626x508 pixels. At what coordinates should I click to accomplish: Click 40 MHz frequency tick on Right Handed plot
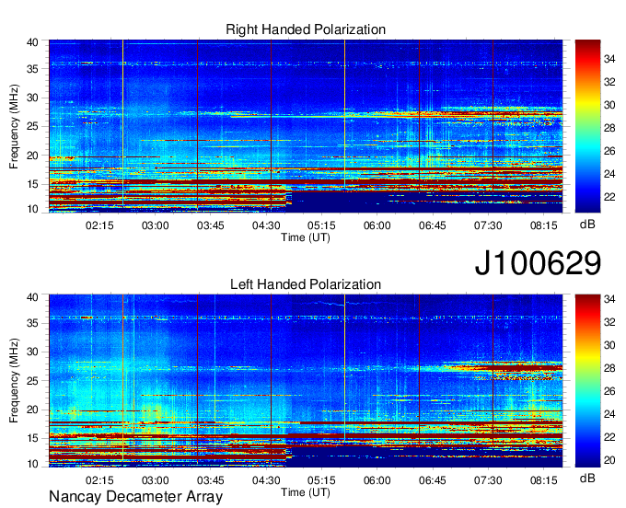coord(32,42)
